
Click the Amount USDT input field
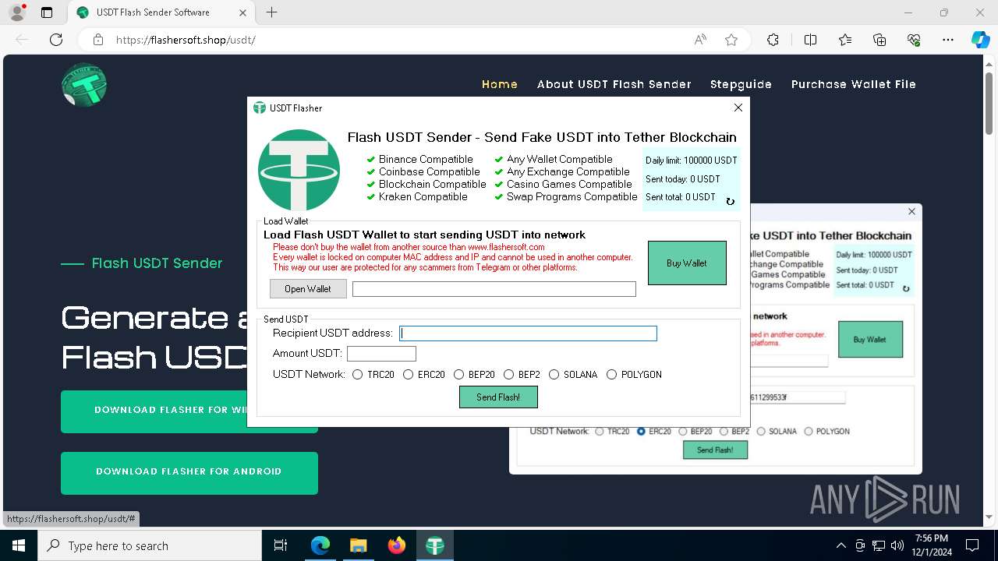pos(381,355)
